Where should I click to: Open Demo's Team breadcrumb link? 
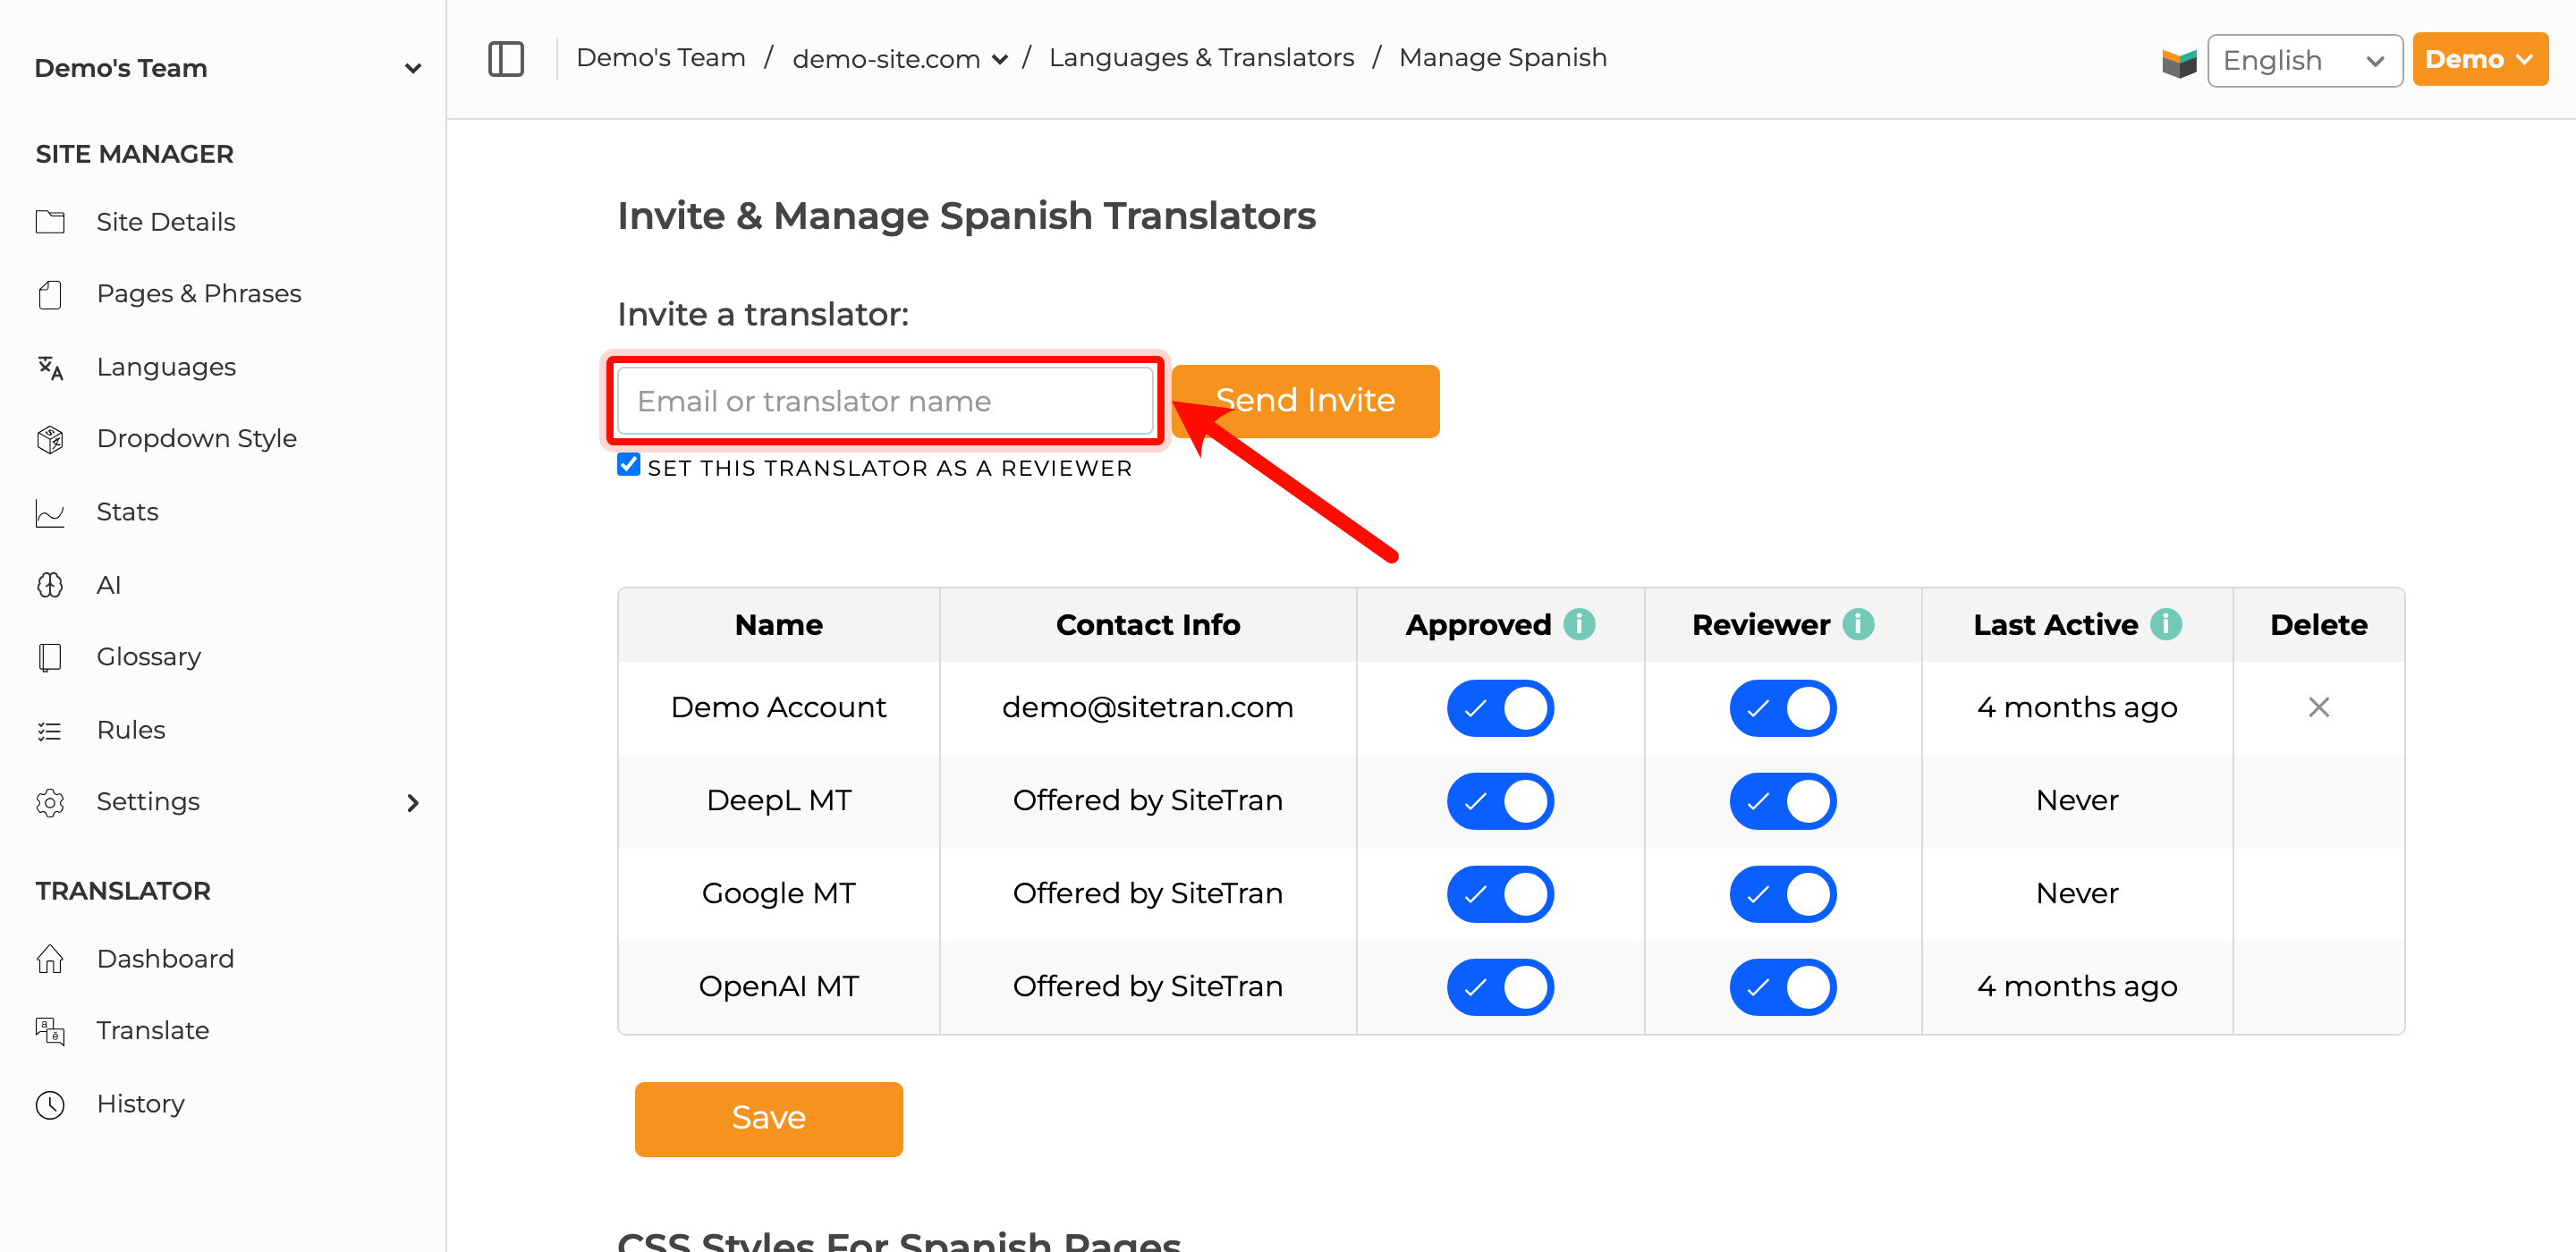click(x=661, y=58)
